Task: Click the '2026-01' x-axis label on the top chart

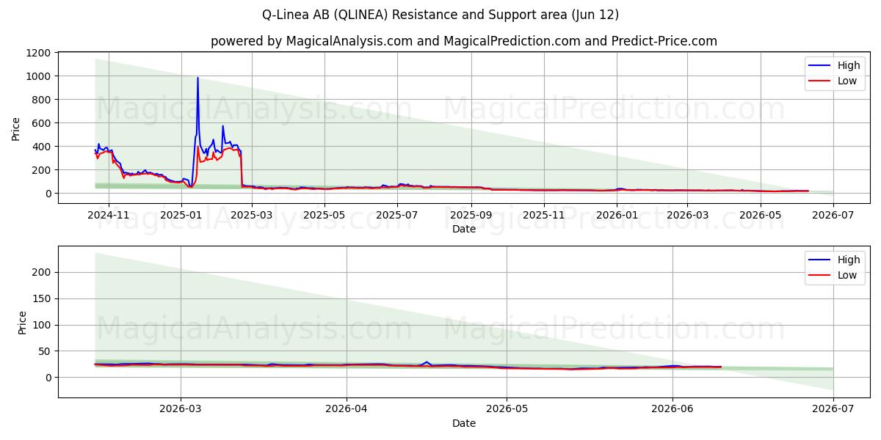Action: point(617,216)
